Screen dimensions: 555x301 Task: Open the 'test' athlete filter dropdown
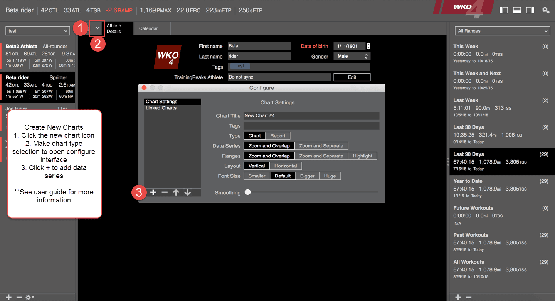[38, 31]
